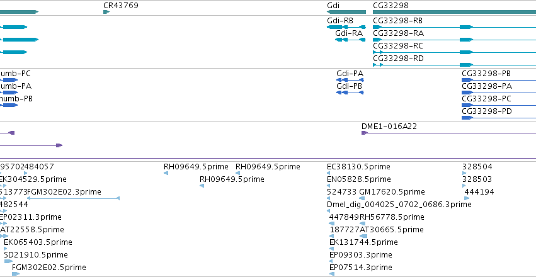Open transcript CG33298-RA

454,40
